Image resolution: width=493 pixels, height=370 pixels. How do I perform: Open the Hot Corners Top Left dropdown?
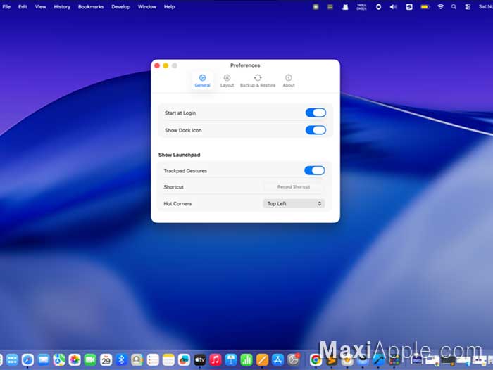(x=294, y=203)
